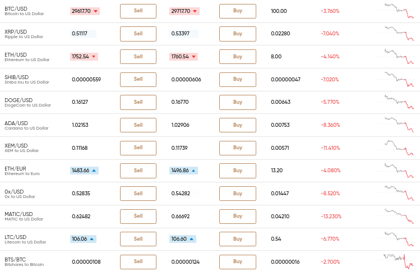The height and width of the screenshot is (271, 420).
Task: Open the XRP/USD mini price chart
Action: click(395, 33)
